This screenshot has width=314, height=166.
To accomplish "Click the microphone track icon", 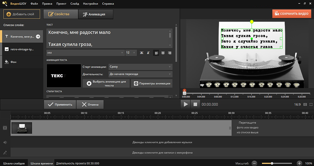I will (x=5, y=153).
